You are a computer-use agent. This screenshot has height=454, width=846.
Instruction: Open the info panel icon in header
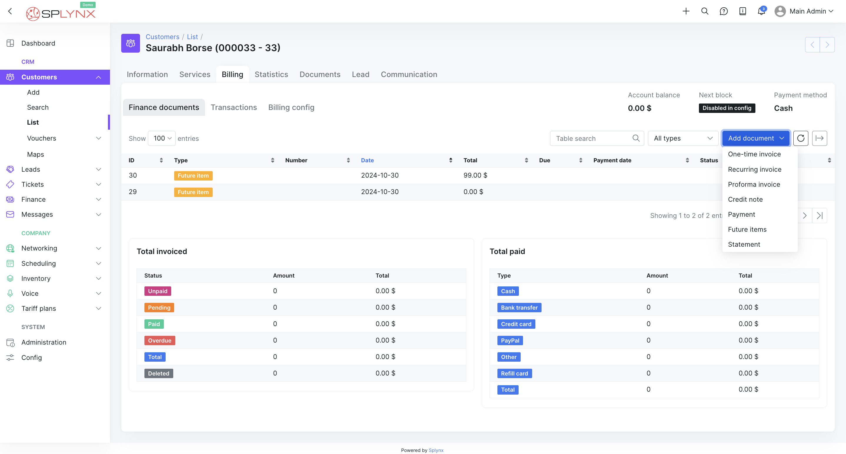(742, 11)
